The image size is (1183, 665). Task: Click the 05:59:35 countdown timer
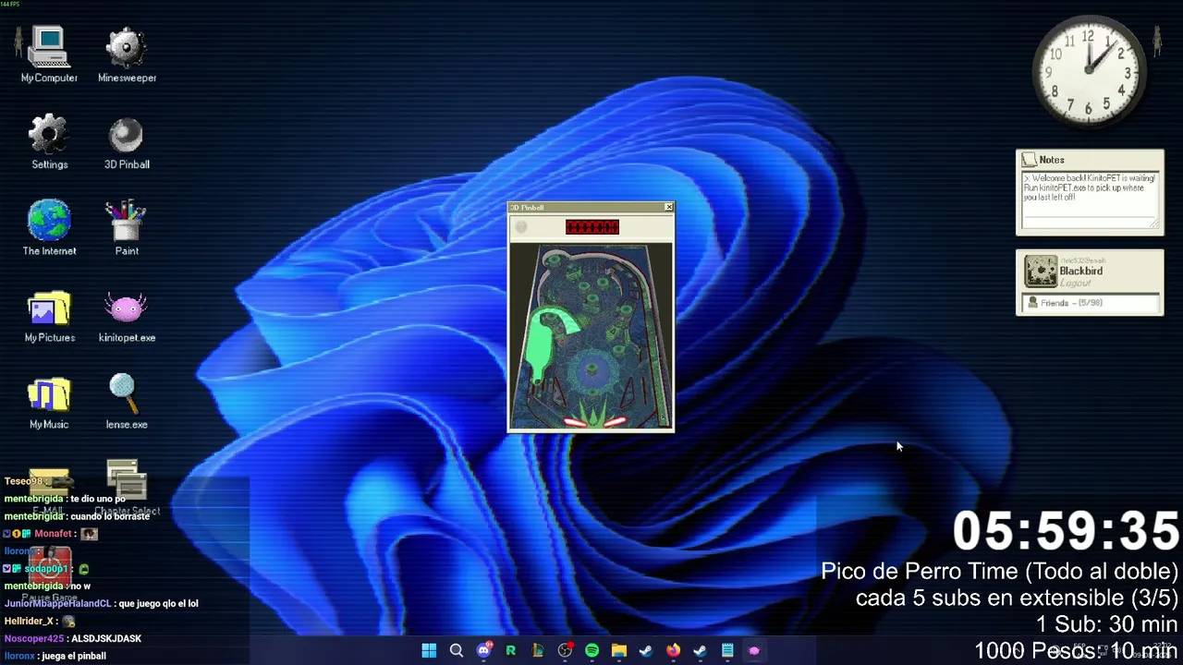click(1066, 532)
